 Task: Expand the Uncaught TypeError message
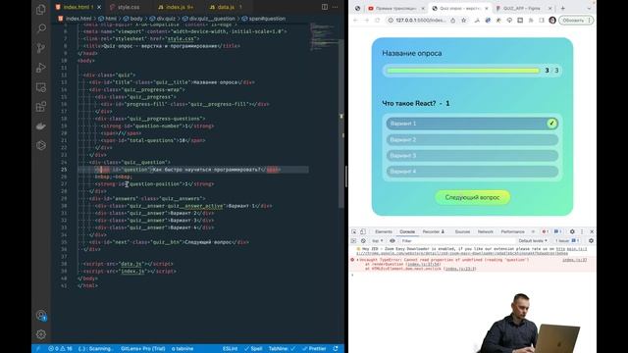pyautogui.click(x=357, y=260)
